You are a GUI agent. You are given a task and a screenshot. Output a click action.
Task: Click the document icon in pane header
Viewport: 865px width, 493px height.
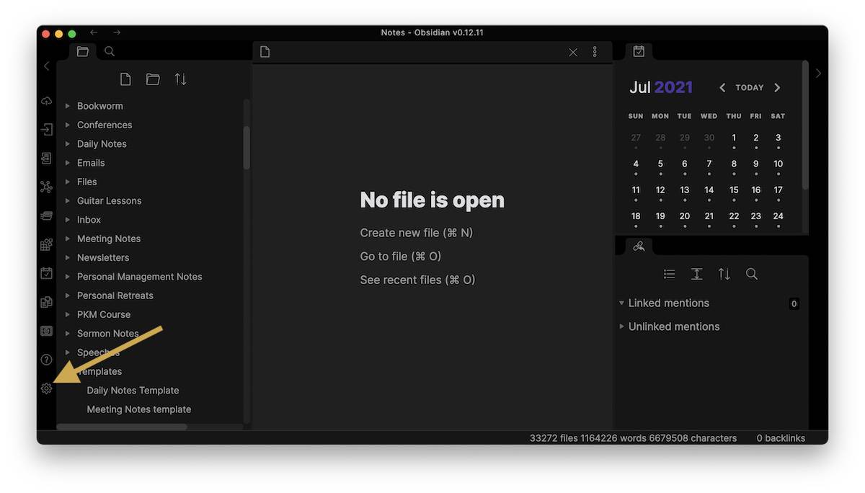click(x=265, y=52)
